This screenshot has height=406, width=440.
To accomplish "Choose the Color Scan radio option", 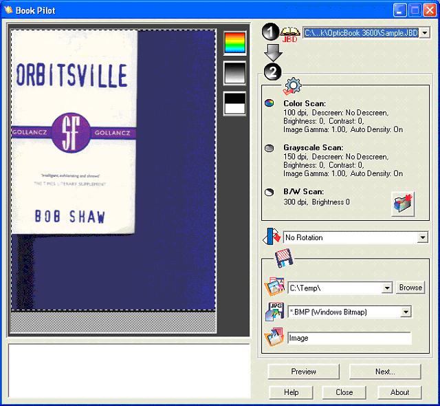I will pos(269,103).
